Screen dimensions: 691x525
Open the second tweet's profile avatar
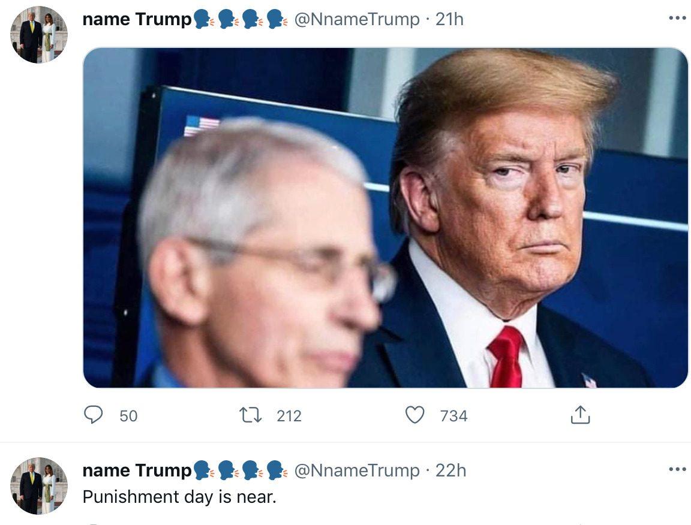[x=39, y=486]
